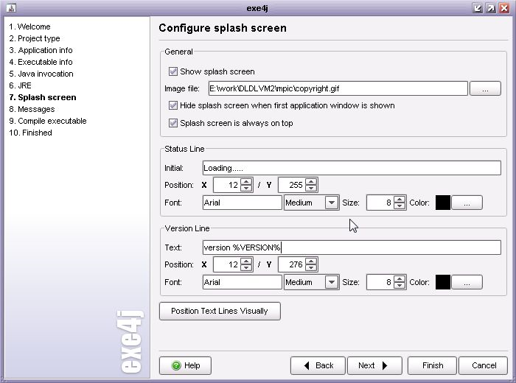Image resolution: width=516 pixels, height=383 pixels.
Task: Close the exe4j window
Action: 504,8
